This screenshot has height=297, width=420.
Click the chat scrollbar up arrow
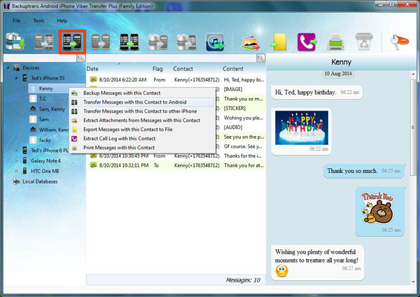(x=414, y=74)
